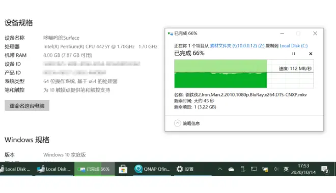Viewport: 336px width, 193px height.
Task: Collapse details via the 简略信息 chevron
Action: 178,123
